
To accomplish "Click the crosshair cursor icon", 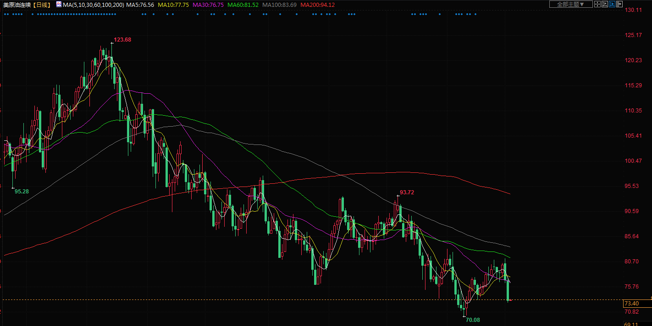I will [x=597, y=4].
